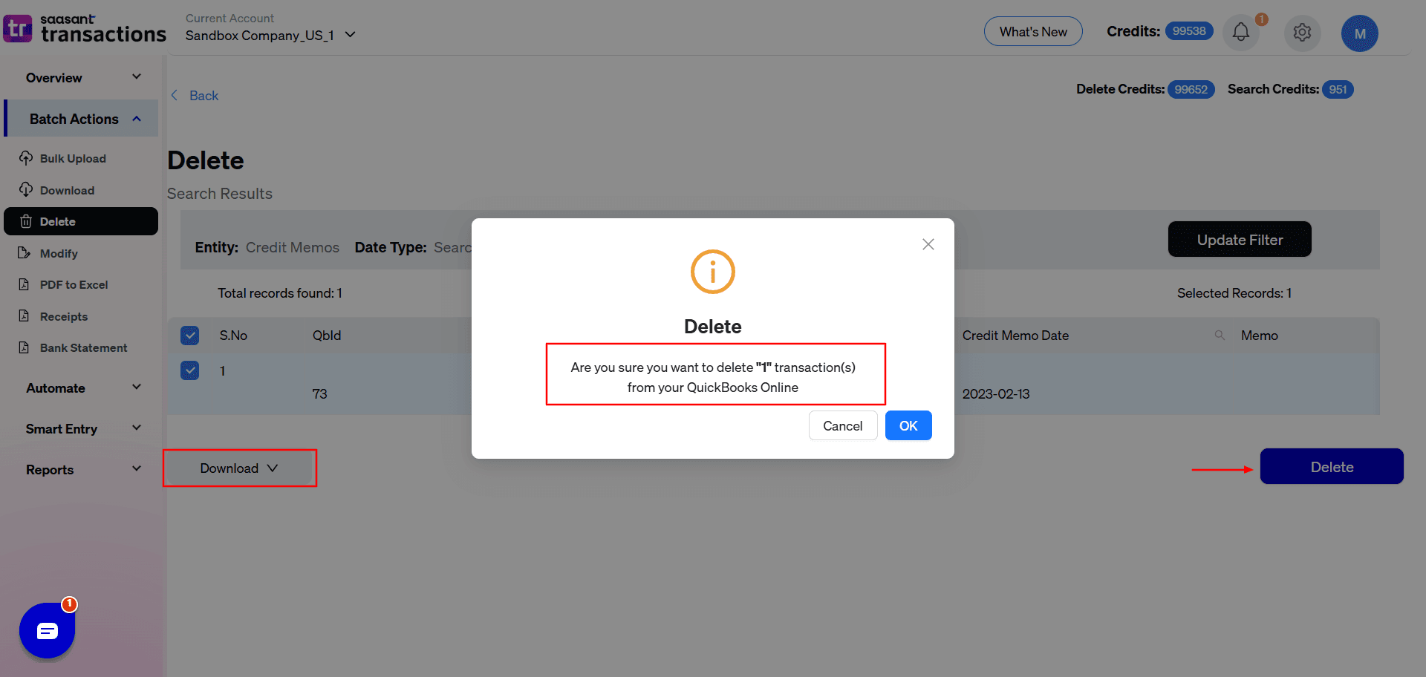The image size is (1426, 677).
Task: Click the Bulk Upload cloud icon
Action: pos(26,158)
